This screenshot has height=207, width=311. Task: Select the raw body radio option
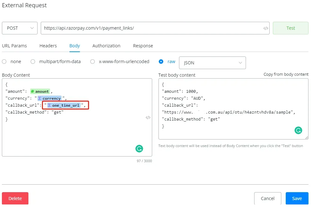[161, 62]
